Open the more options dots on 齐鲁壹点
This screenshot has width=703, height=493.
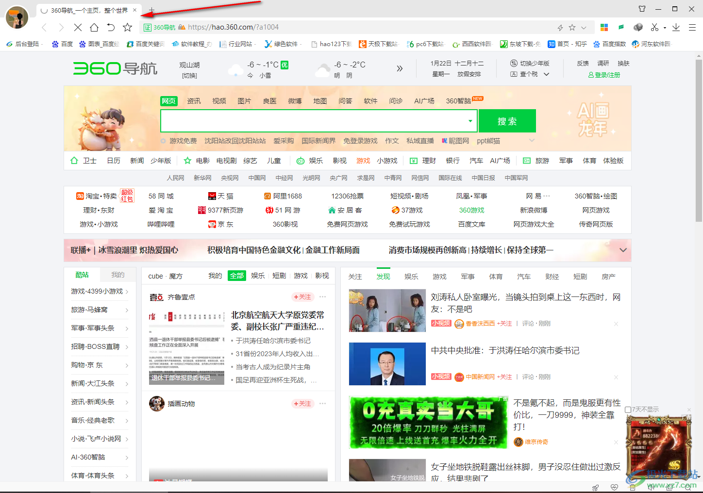pyautogui.click(x=323, y=297)
